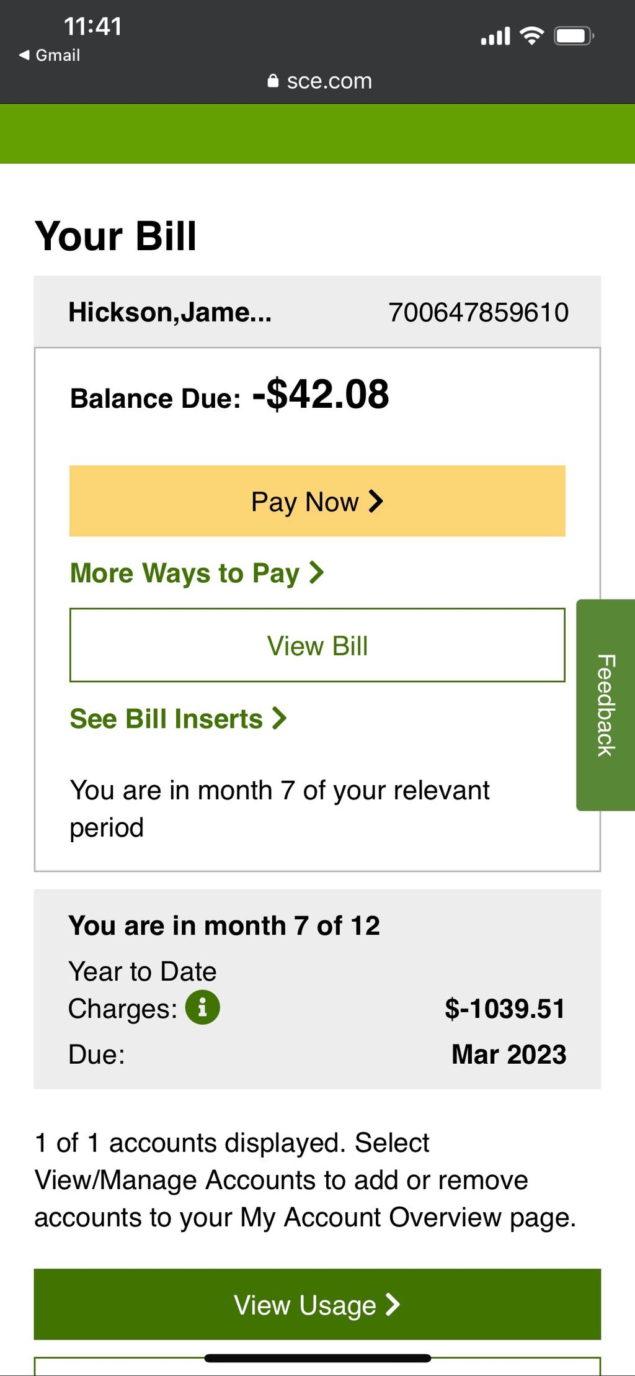Tap the back arrow to return to Gmail
The width and height of the screenshot is (635, 1376).
(x=24, y=55)
